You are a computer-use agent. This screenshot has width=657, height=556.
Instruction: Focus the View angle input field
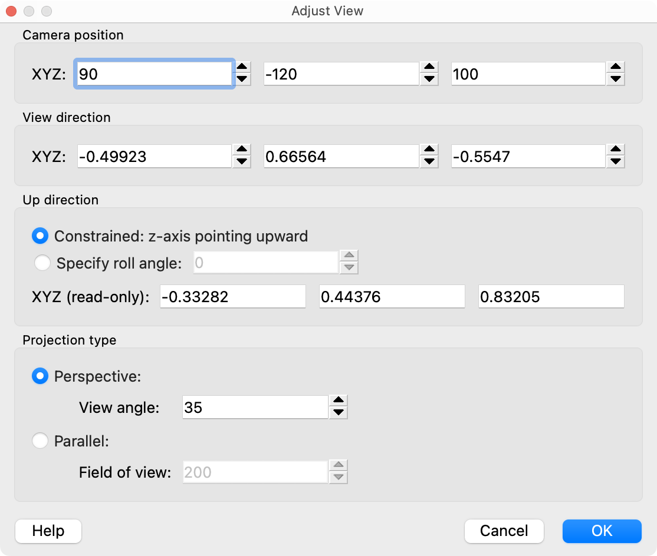(x=254, y=407)
